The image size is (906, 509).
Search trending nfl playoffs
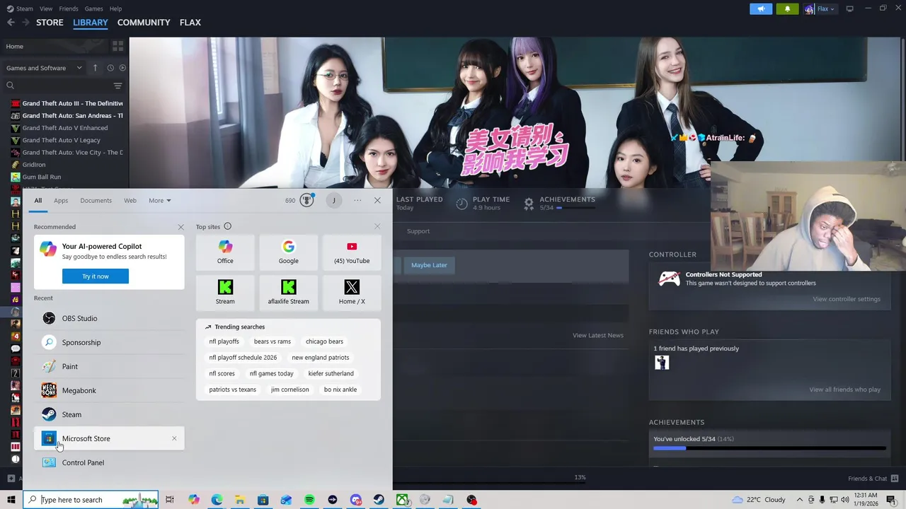pos(224,341)
